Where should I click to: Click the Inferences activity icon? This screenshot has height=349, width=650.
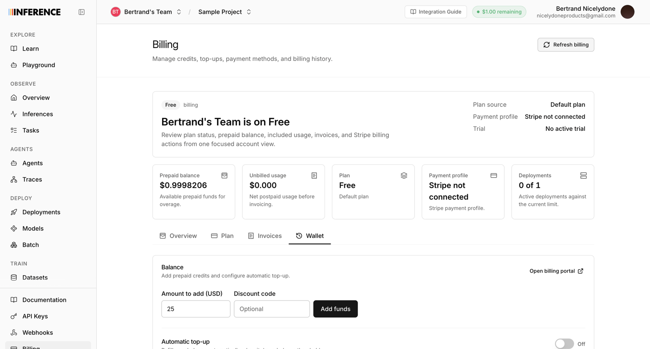pyautogui.click(x=14, y=114)
